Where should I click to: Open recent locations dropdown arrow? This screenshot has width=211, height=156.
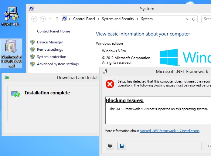(x=50, y=19)
